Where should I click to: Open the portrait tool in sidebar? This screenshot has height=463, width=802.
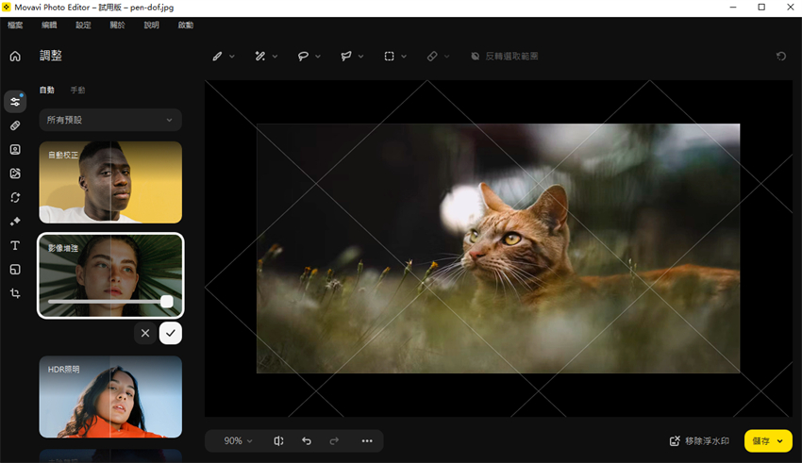(15, 150)
